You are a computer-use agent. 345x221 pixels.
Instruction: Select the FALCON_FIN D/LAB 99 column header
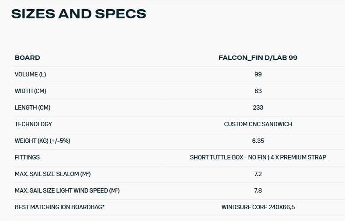point(258,58)
